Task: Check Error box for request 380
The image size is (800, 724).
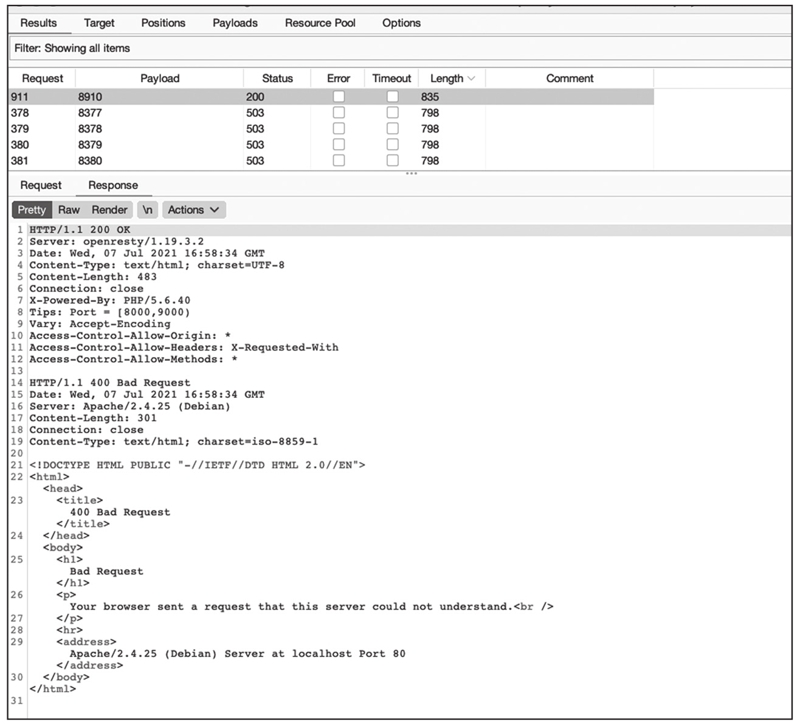Action: pyautogui.click(x=339, y=145)
